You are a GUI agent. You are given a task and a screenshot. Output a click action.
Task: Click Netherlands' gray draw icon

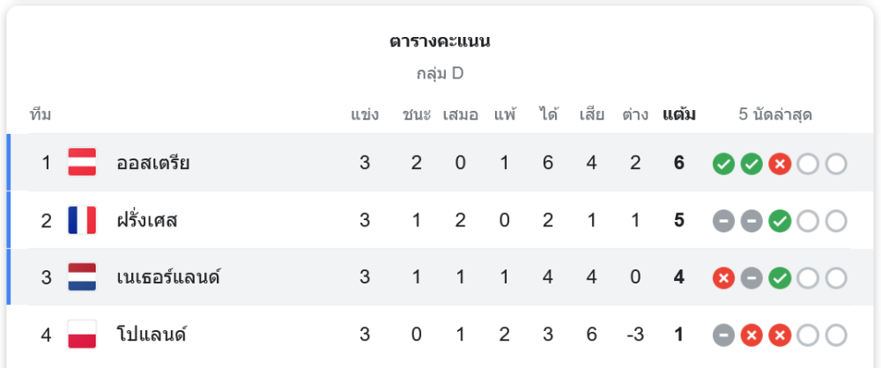751,278
